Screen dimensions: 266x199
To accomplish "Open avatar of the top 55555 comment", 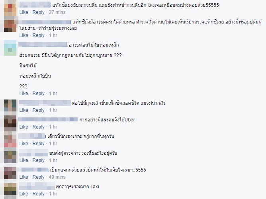I will [x=10, y=8].
